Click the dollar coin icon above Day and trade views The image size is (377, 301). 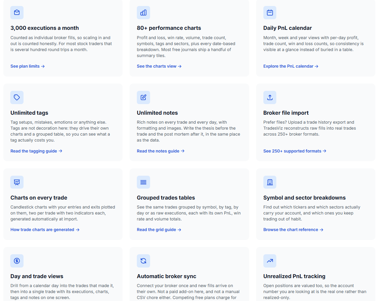point(17,261)
